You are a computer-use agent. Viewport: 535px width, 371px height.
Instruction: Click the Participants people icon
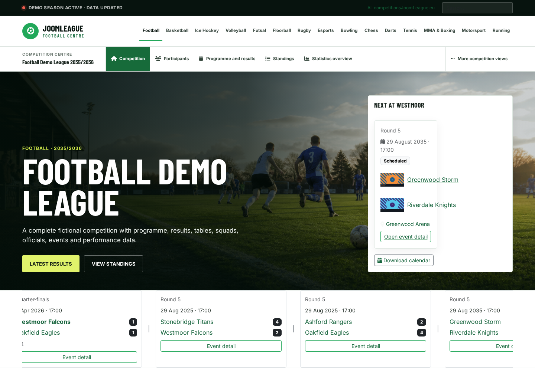[x=158, y=59]
